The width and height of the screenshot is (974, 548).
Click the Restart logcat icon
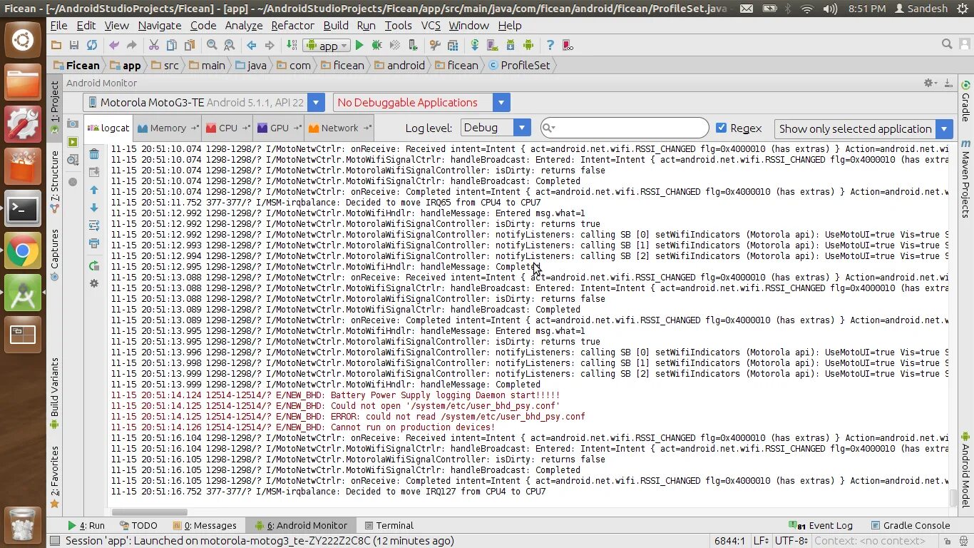94,265
